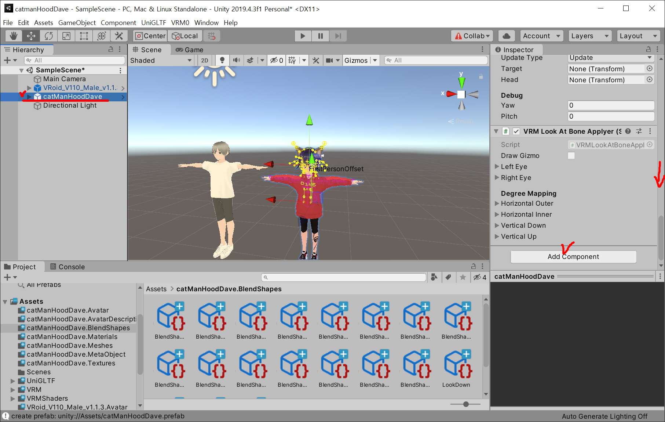Toggle scene grid visibility
This screenshot has width=665, height=422.
tap(292, 60)
